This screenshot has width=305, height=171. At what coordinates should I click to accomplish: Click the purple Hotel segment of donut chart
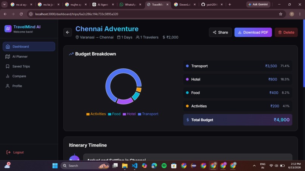click(x=124, y=101)
